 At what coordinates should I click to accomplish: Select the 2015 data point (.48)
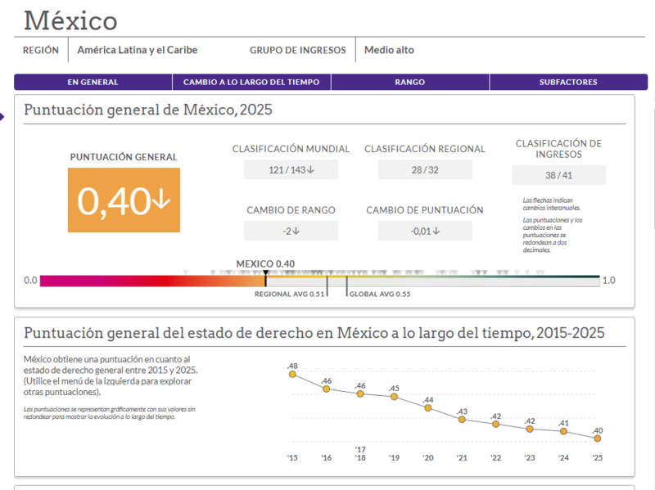pyautogui.click(x=292, y=375)
